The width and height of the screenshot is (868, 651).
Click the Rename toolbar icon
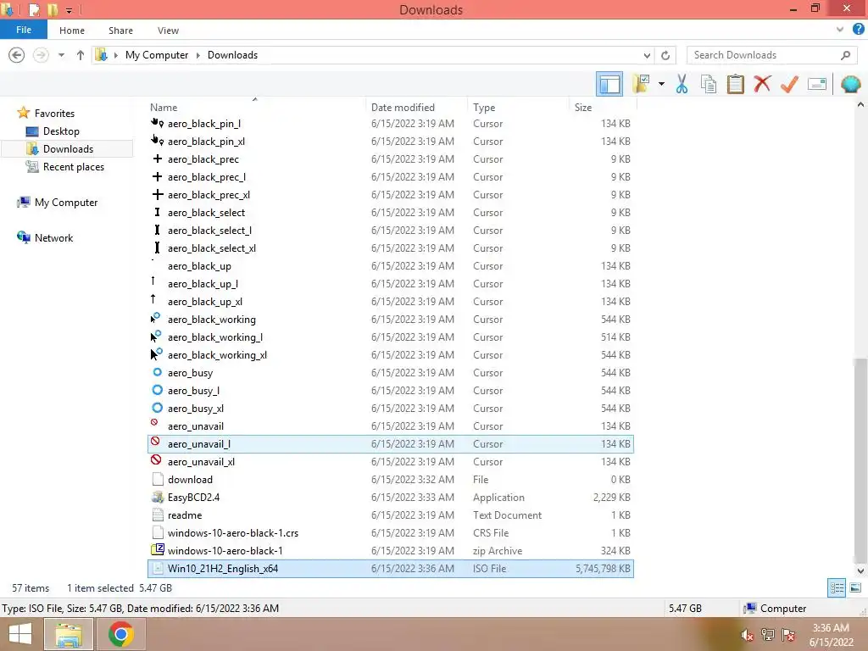[817, 84]
